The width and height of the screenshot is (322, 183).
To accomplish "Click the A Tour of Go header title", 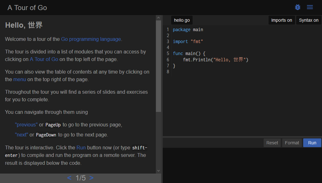I will pyautogui.click(x=27, y=8).
